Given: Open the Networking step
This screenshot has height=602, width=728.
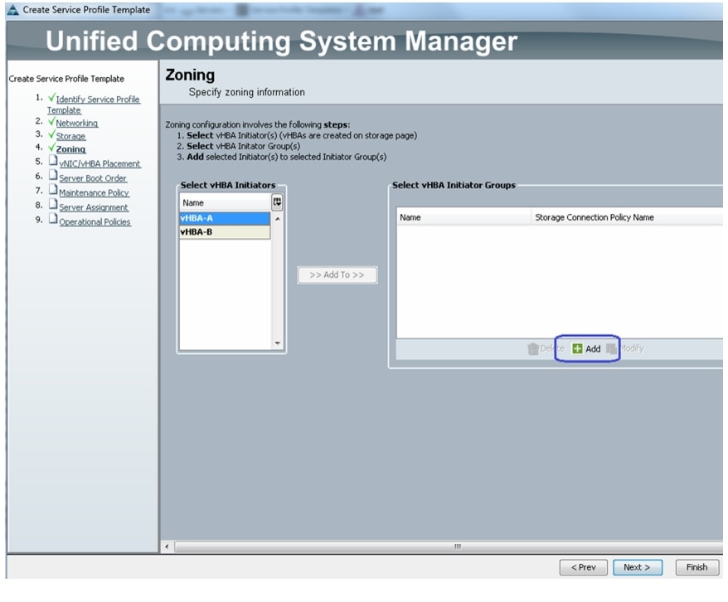Looking at the screenshot, I should coord(77,123).
